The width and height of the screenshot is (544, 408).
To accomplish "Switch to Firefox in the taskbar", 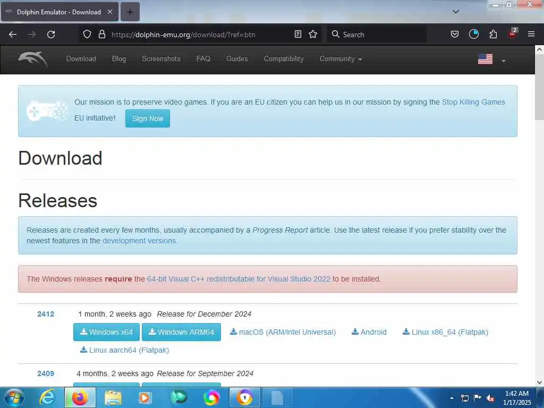I will pyautogui.click(x=80, y=397).
